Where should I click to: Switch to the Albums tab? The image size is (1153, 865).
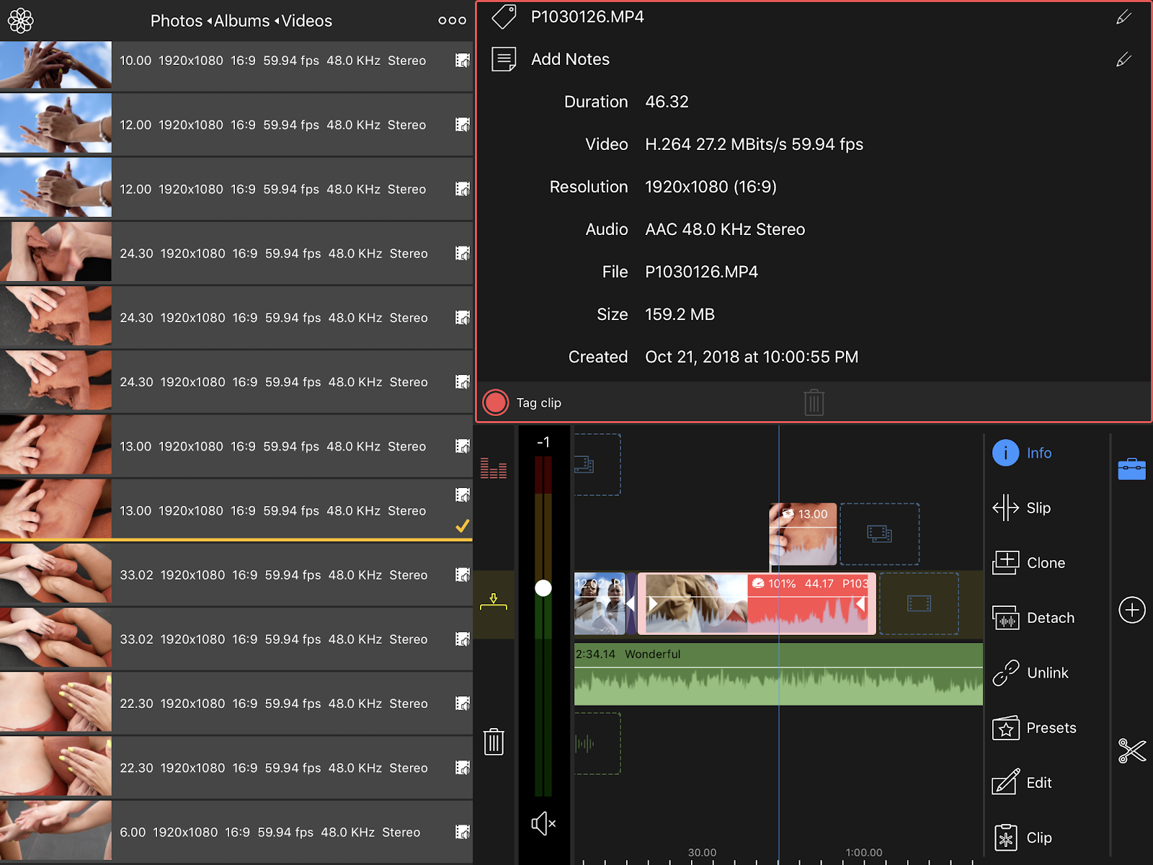click(241, 21)
